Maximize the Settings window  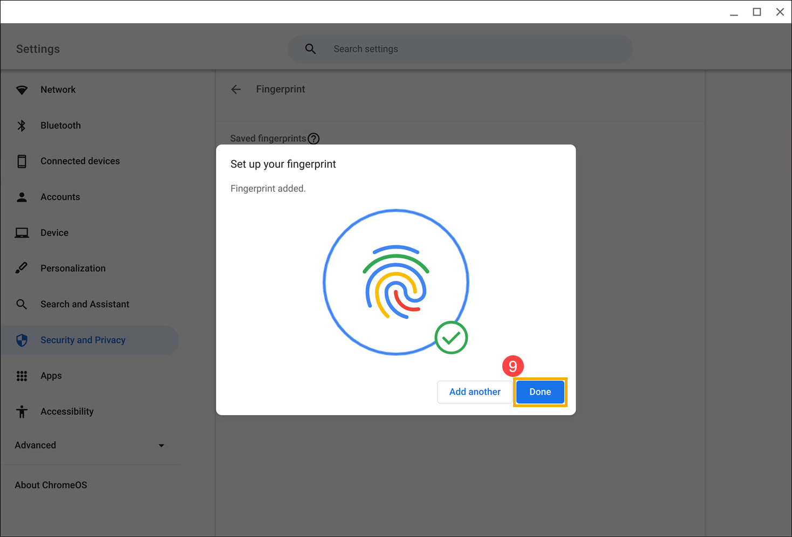[x=757, y=12]
